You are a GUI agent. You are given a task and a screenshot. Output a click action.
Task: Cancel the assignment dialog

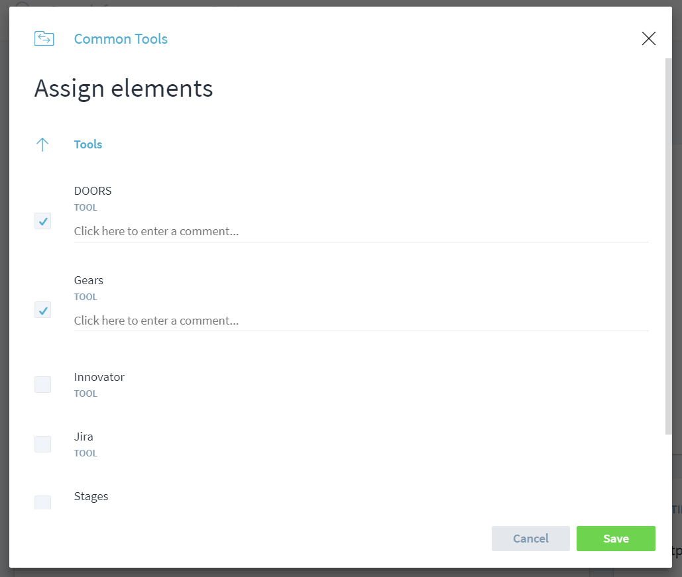click(531, 539)
